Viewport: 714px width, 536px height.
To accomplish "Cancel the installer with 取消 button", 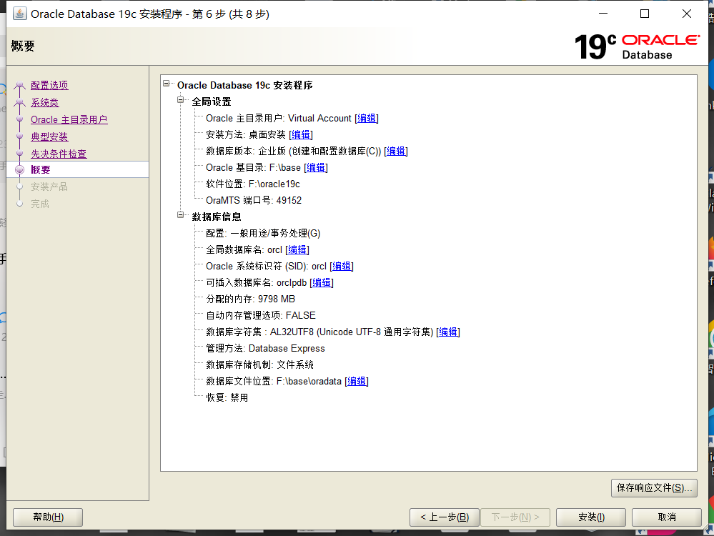I will click(x=667, y=517).
